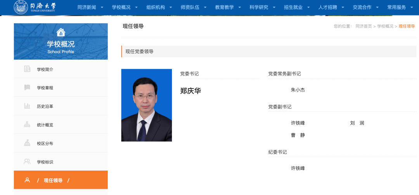Click the people icon beside 学校标识
This screenshot has width=419, height=195.
coord(27,161)
